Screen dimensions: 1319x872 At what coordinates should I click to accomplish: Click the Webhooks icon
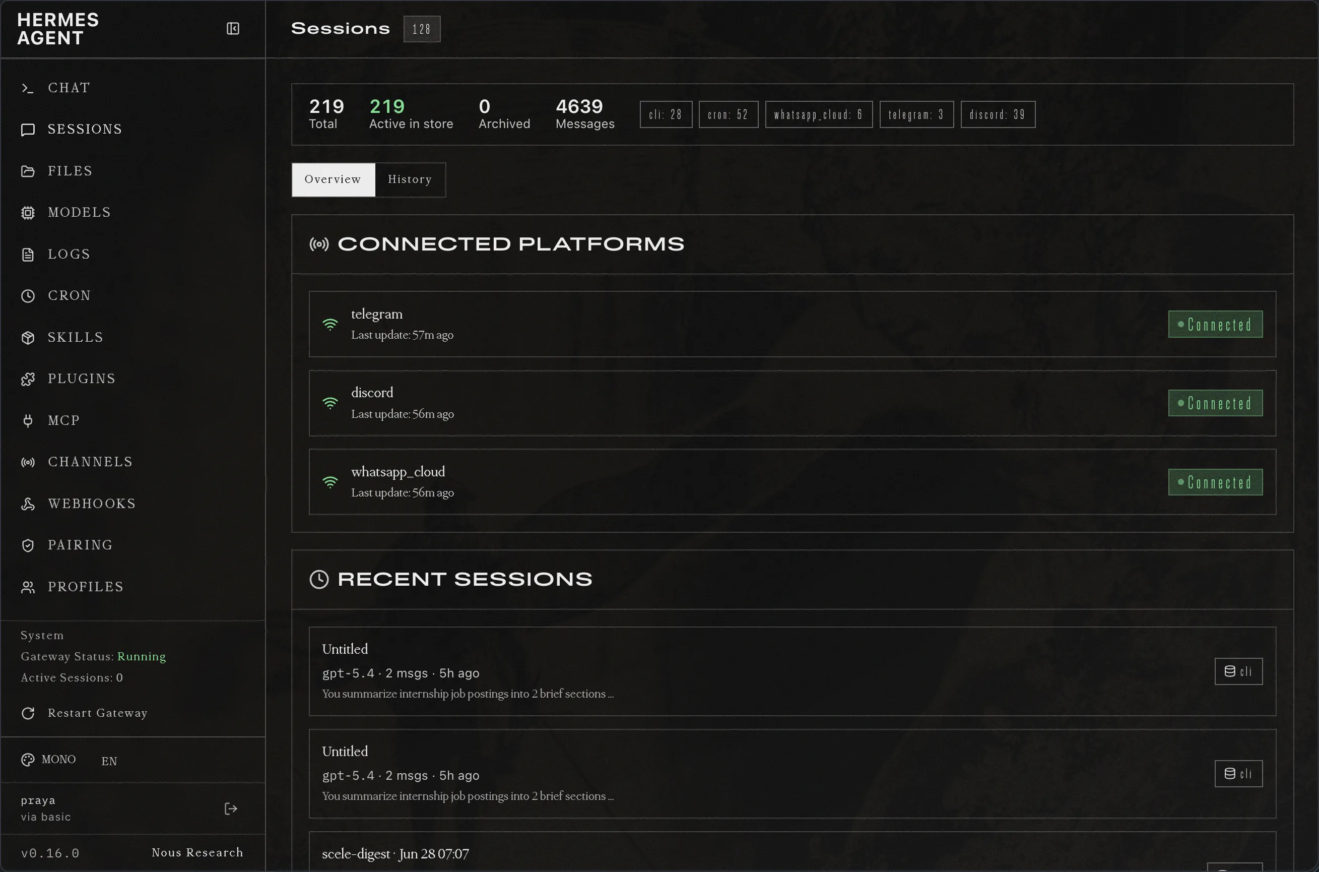(28, 504)
